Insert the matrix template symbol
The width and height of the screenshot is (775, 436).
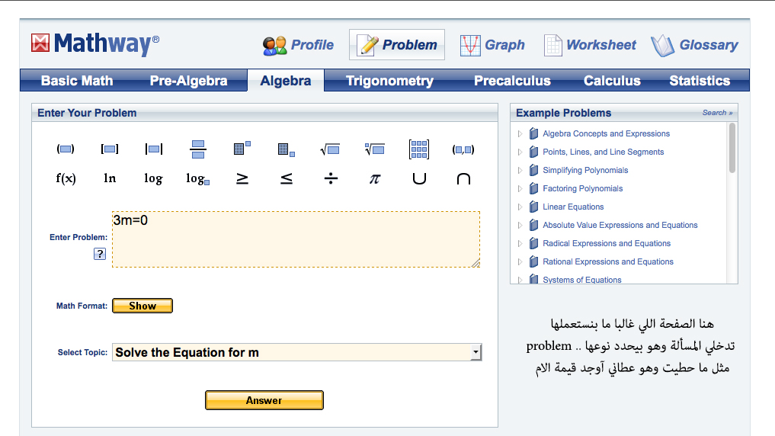click(419, 149)
